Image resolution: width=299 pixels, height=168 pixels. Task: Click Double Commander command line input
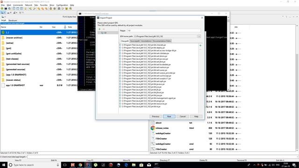(x=163, y=157)
